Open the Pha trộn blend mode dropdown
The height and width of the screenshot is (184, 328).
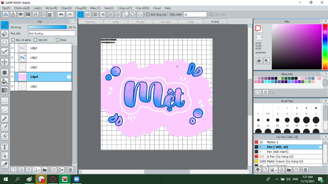[52, 33]
